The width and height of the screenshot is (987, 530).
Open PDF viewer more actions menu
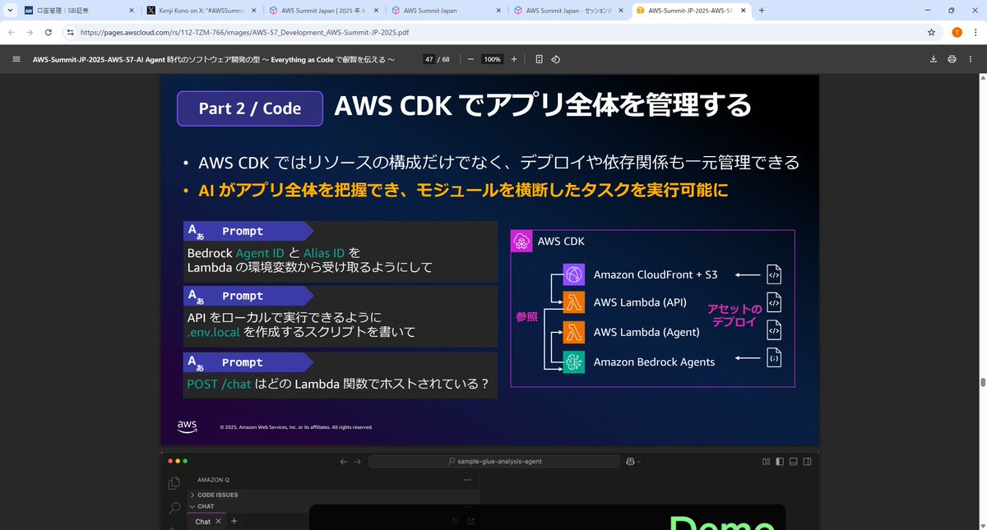pyautogui.click(x=971, y=59)
